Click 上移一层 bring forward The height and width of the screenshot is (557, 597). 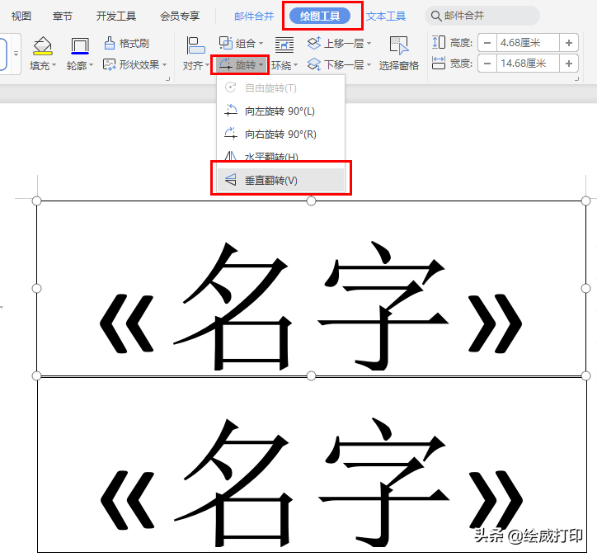coord(335,43)
